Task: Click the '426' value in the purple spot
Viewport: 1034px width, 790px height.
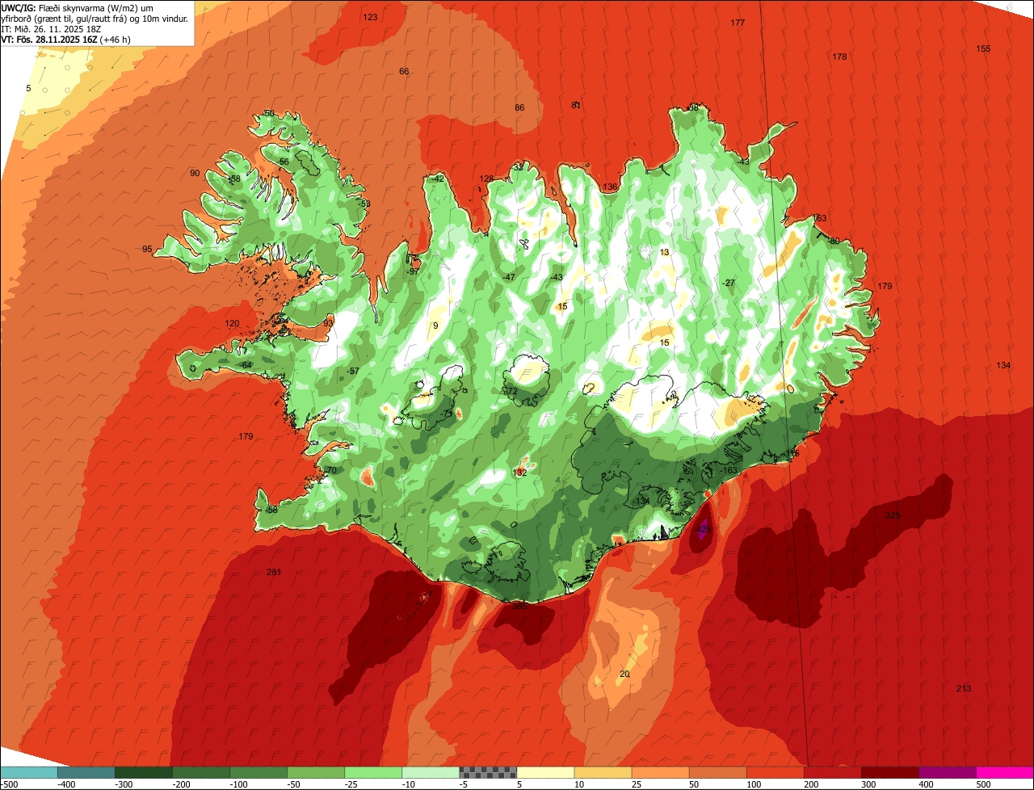Action: click(x=704, y=530)
